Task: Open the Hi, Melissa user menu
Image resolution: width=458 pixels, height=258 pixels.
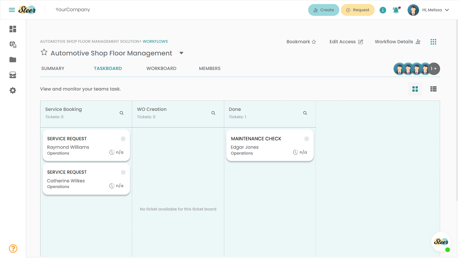Action: click(428, 10)
